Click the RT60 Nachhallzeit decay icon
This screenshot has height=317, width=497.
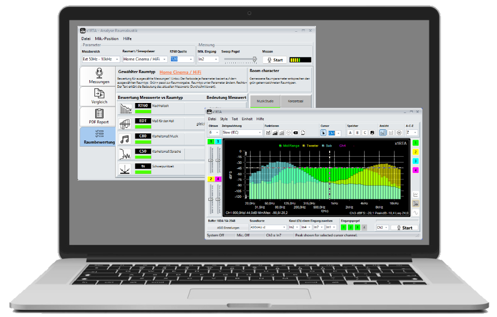125,109
